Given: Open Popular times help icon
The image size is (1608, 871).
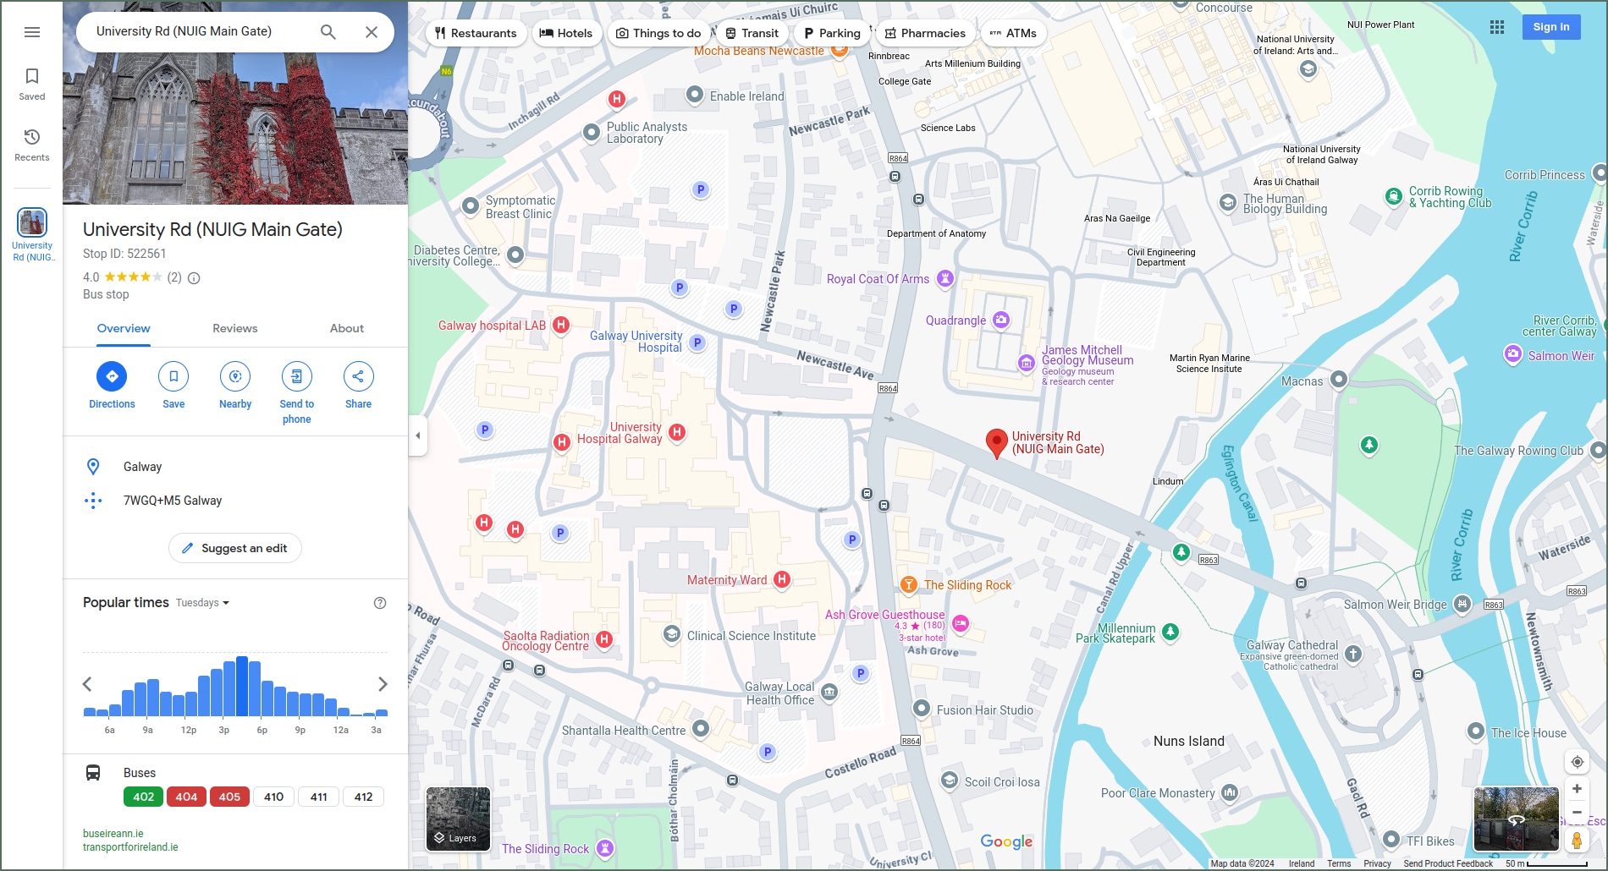Looking at the screenshot, I should [380, 603].
